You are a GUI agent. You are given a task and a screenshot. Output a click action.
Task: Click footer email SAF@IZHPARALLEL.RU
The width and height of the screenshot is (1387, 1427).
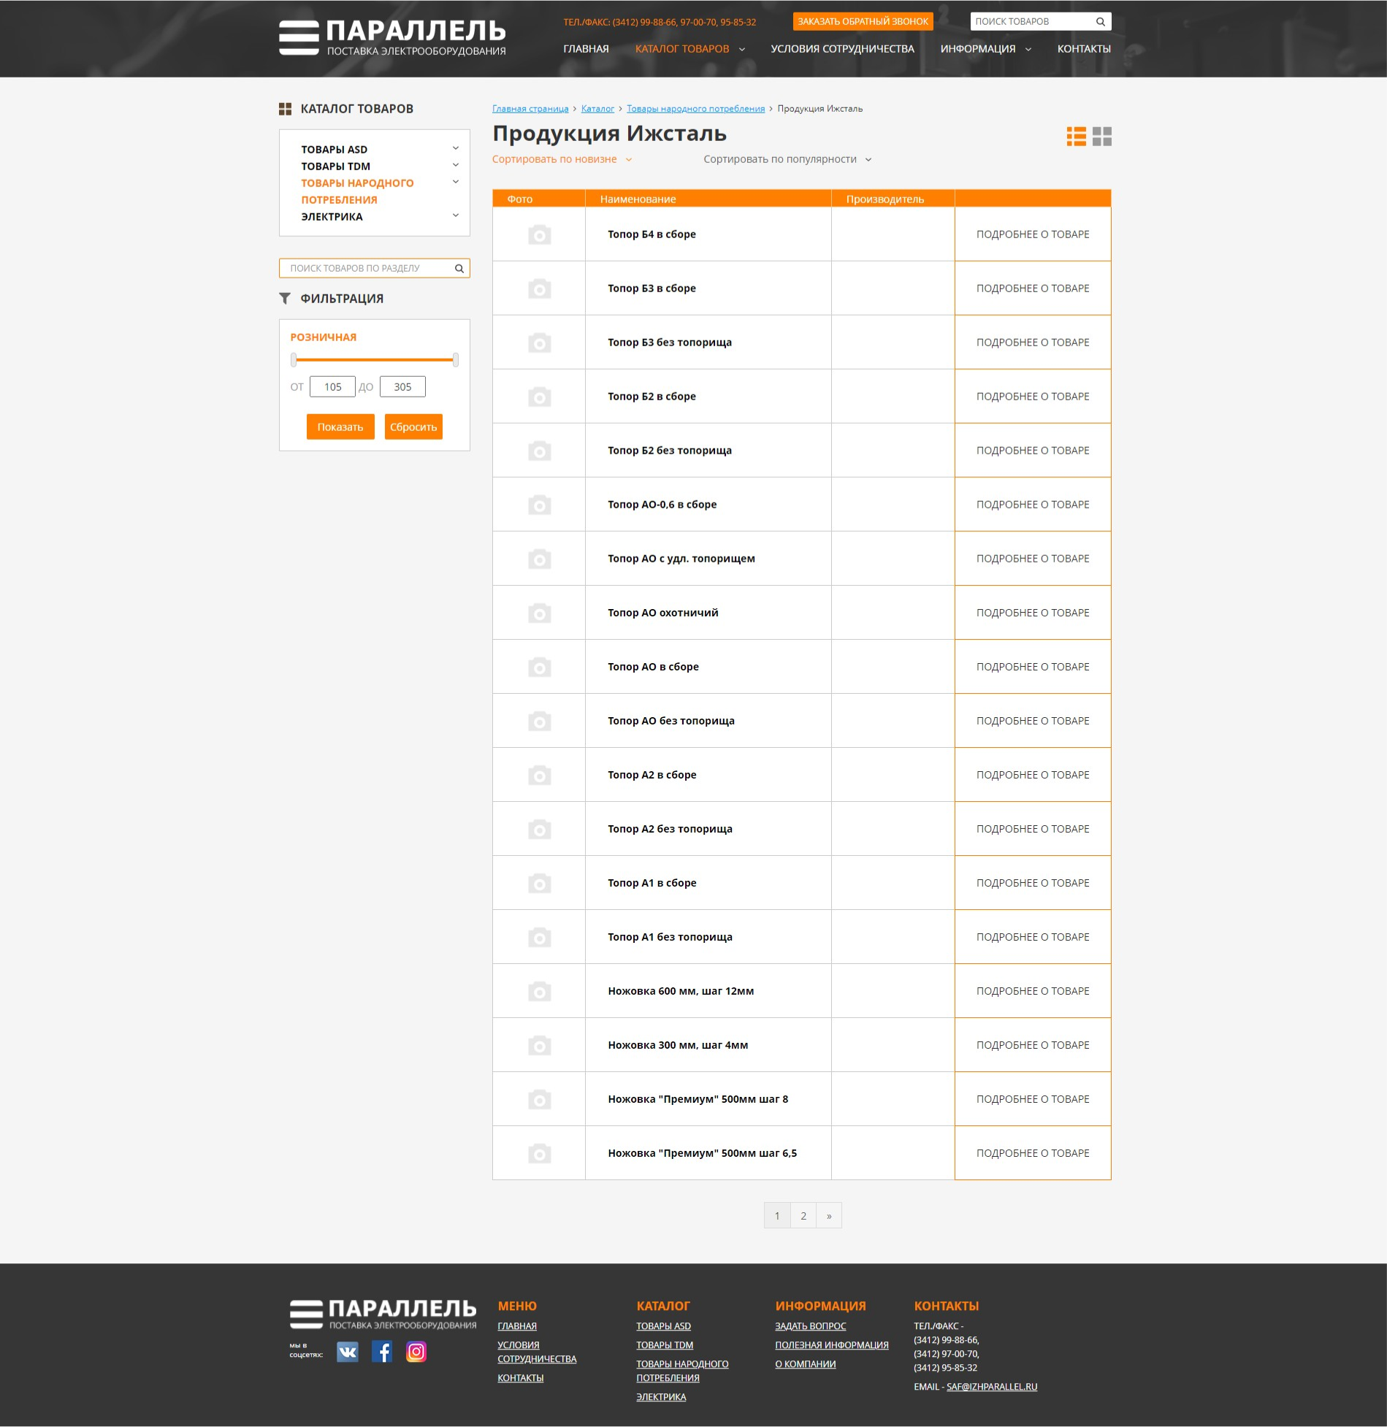[x=992, y=1387]
